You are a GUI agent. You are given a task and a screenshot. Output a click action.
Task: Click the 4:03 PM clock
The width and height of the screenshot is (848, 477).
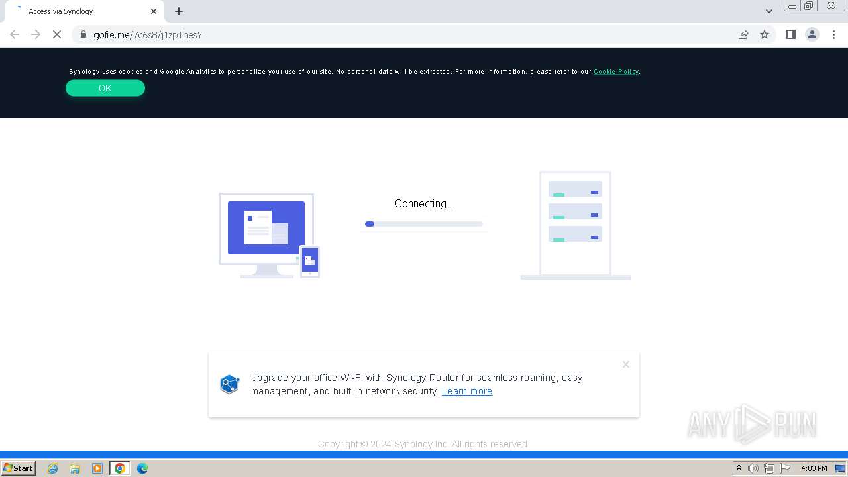pyautogui.click(x=814, y=468)
